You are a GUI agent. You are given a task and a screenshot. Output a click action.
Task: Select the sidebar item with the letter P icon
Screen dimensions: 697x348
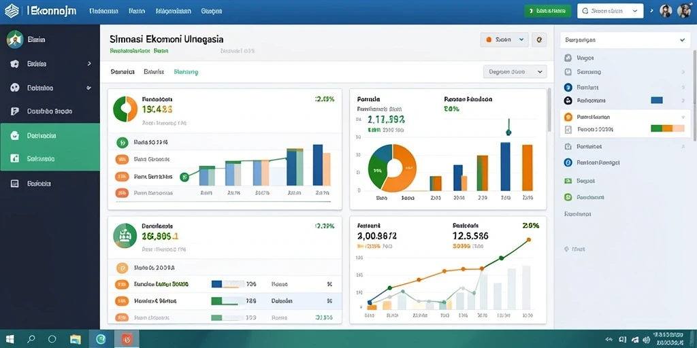[15, 111]
